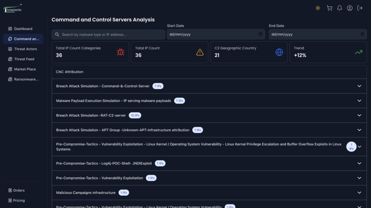Open the Pricing link in the sidebar

pos(19,200)
